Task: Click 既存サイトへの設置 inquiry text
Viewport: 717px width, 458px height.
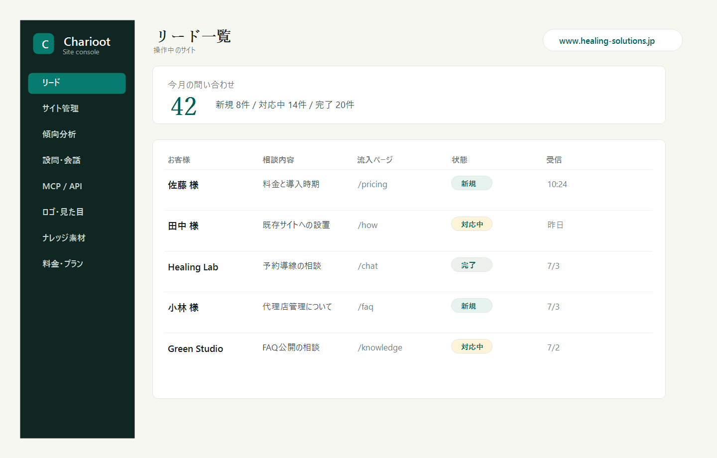Action: pyautogui.click(x=296, y=225)
